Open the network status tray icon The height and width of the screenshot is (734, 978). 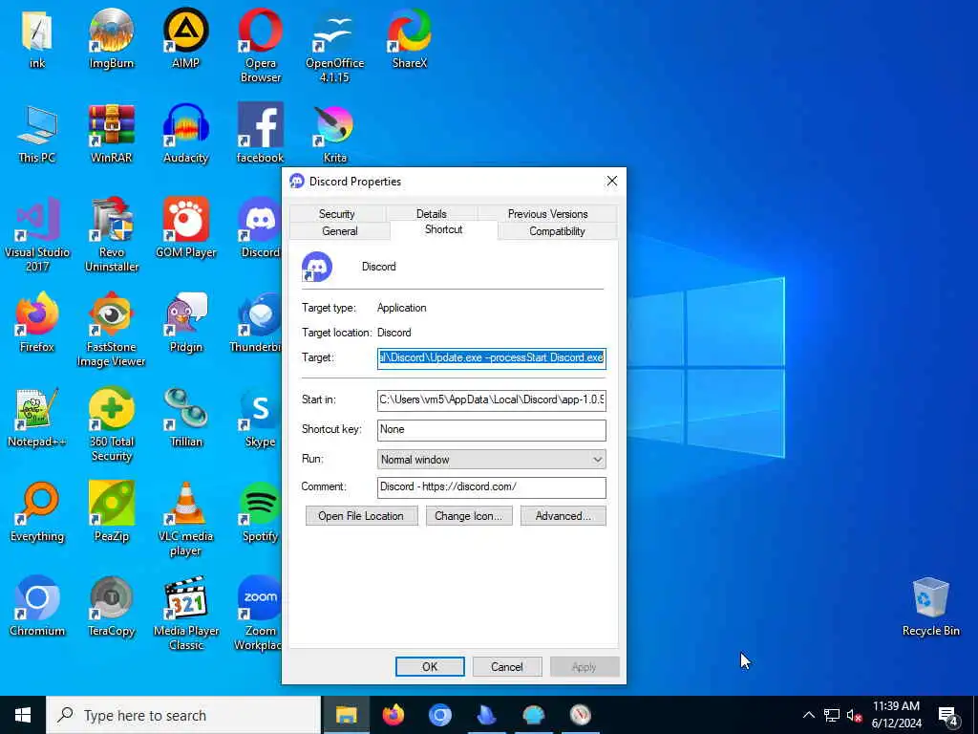click(x=832, y=715)
